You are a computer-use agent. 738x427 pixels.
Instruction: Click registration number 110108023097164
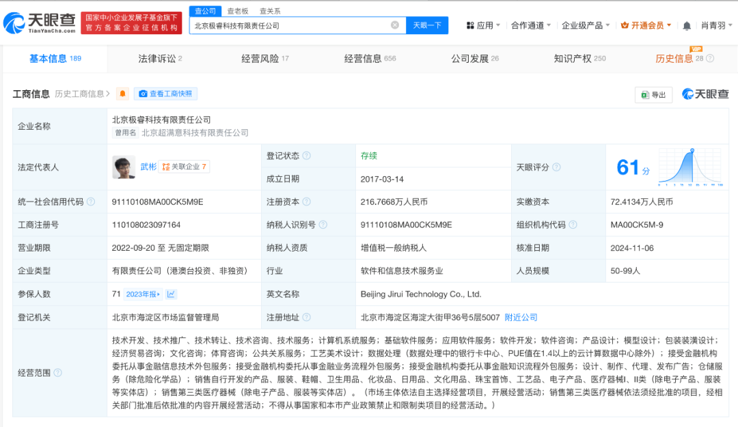click(146, 225)
